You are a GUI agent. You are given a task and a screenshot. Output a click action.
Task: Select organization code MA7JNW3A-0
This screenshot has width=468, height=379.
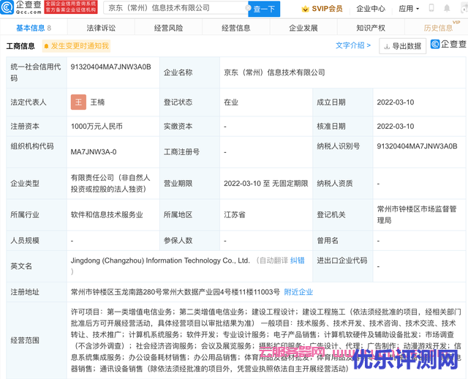94,152
